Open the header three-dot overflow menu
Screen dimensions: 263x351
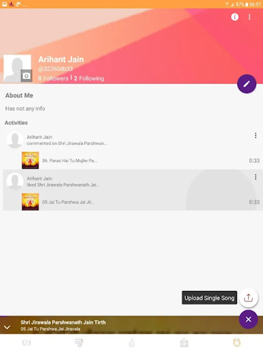pyautogui.click(x=250, y=17)
